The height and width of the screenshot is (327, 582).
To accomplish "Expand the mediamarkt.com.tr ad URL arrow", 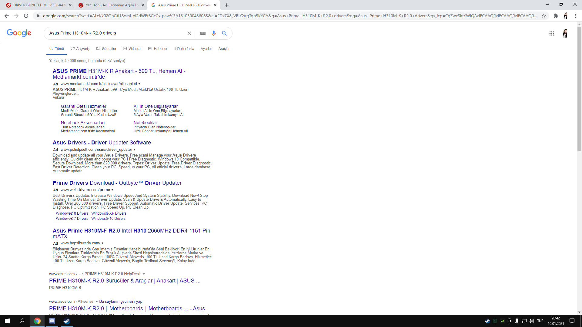I will click(139, 84).
